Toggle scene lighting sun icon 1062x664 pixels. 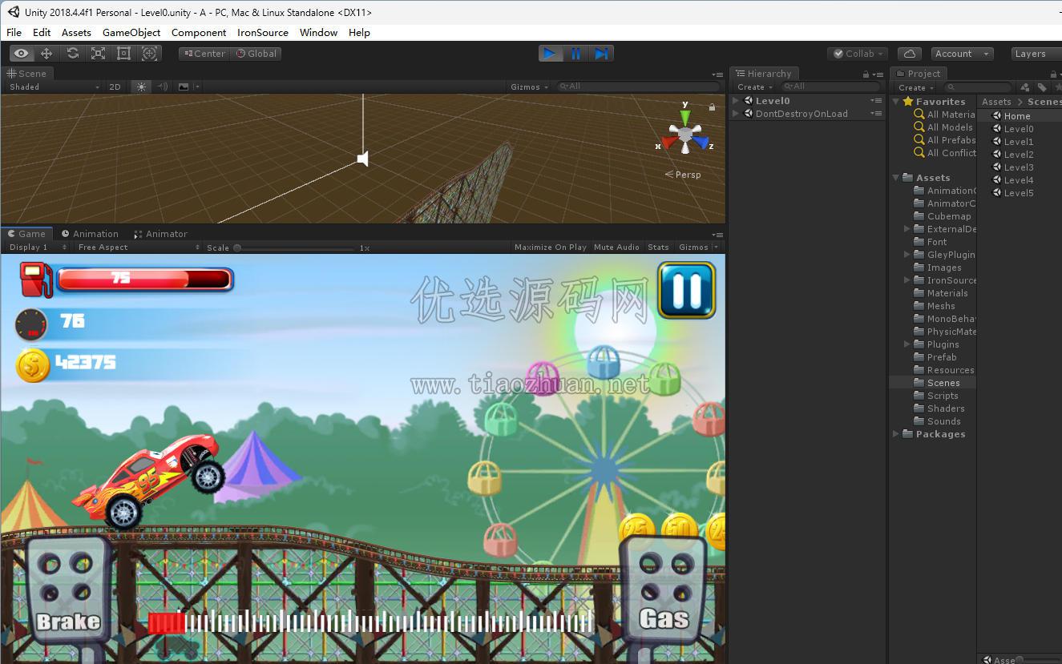(x=141, y=87)
